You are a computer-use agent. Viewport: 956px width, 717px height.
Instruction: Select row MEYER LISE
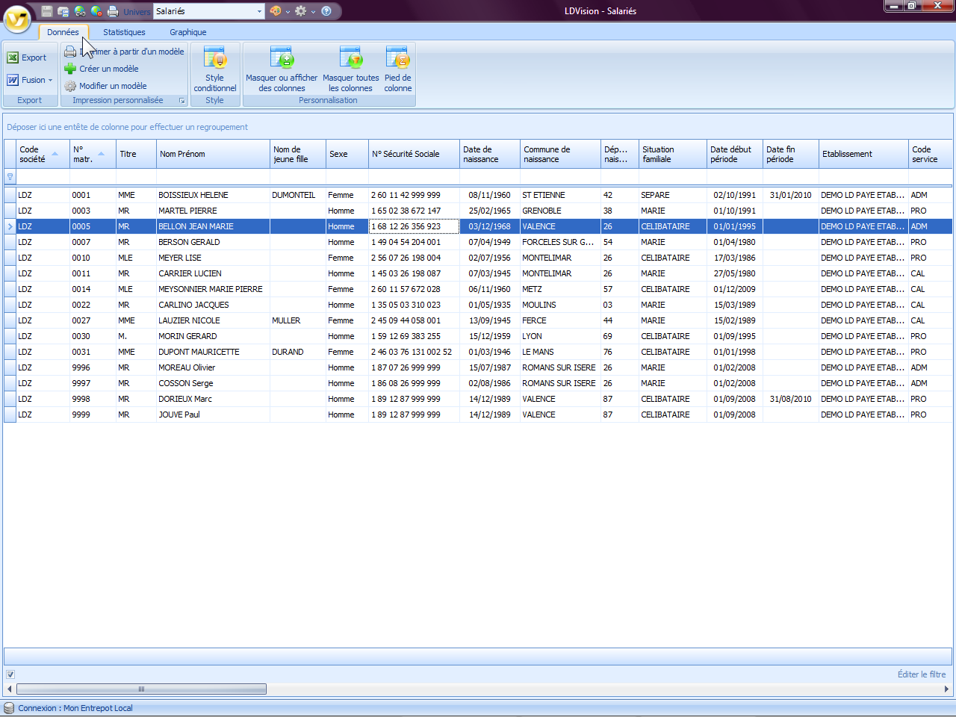[x=478, y=258]
